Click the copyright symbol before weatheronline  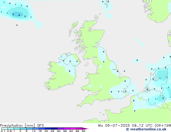point(128,129)
